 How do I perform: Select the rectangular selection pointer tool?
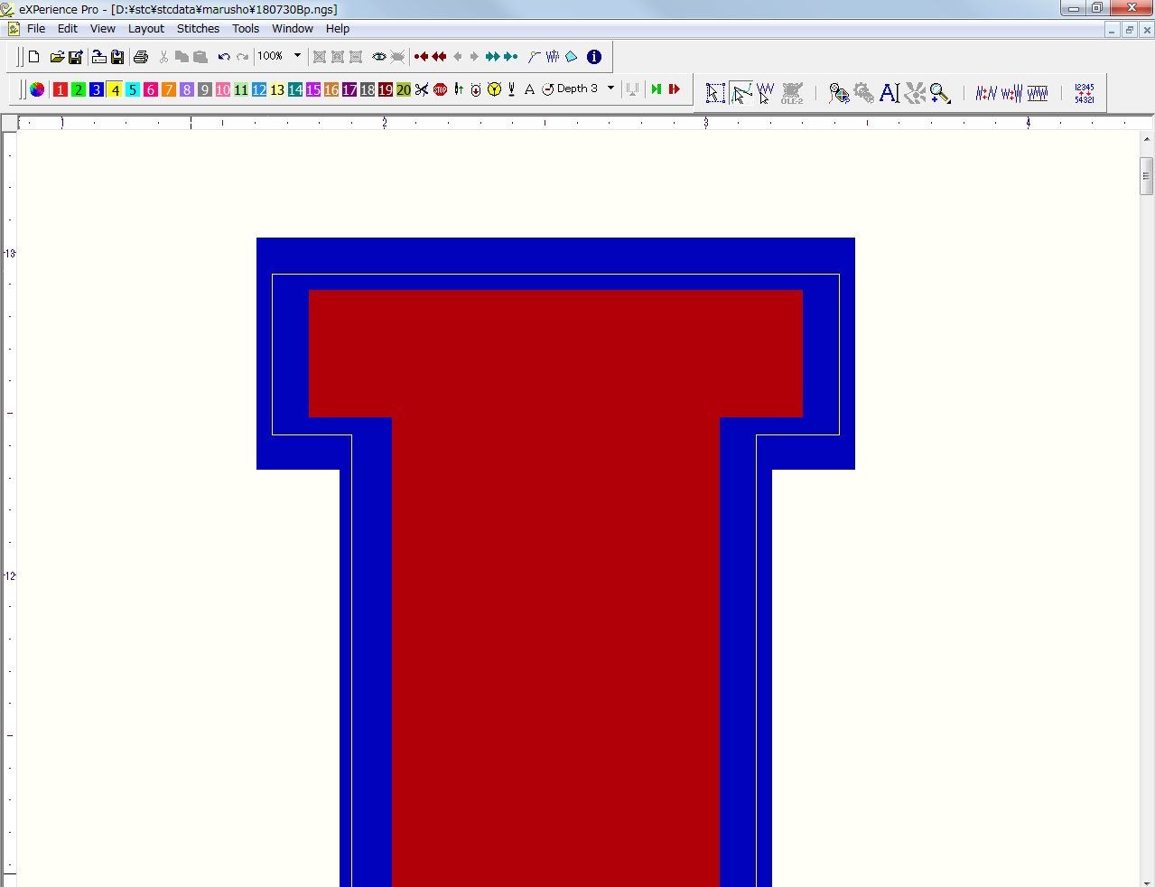coord(715,93)
